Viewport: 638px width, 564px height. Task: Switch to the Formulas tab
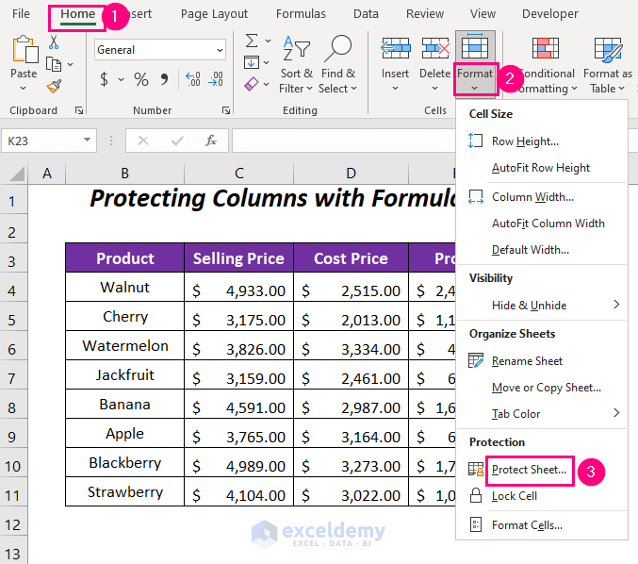pyautogui.click(x=301, y=14)
